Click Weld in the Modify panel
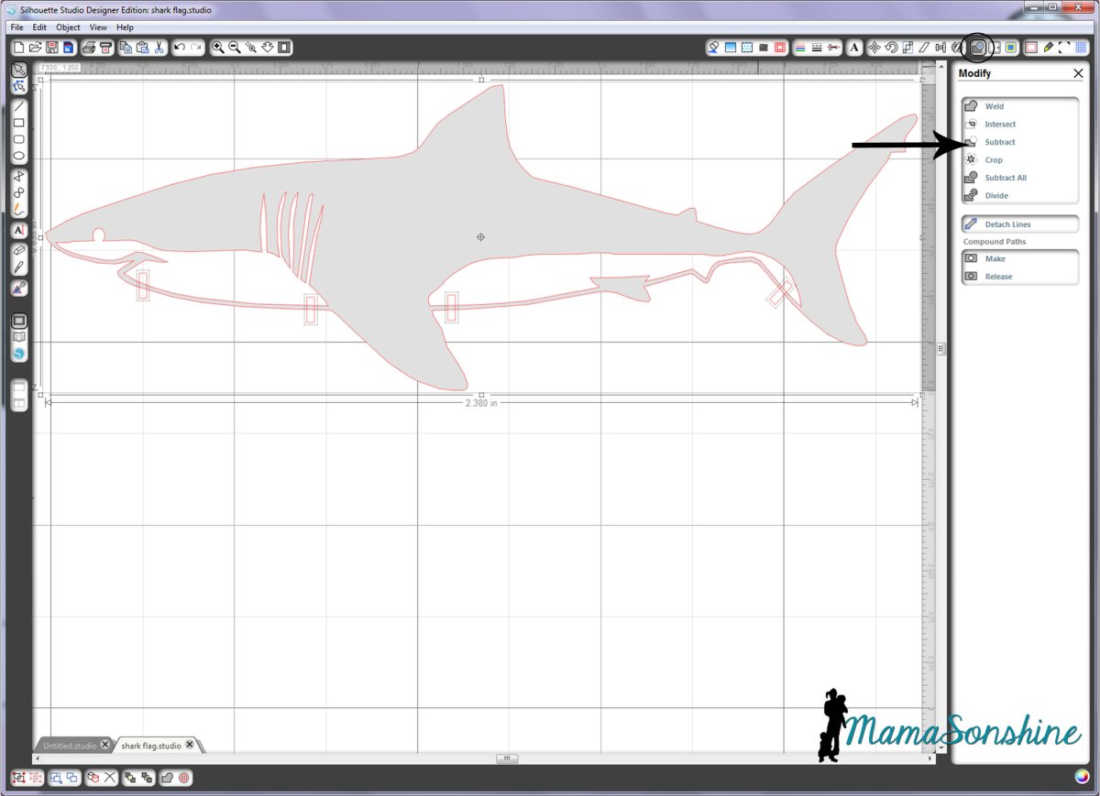This screenshot has width=1100, height=796. (x=994, y=106)
